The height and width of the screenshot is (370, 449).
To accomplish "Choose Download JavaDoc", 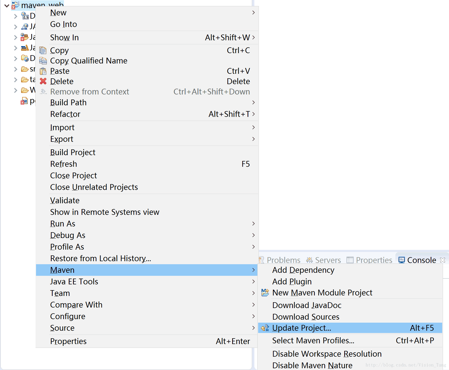I will [350, 305].
